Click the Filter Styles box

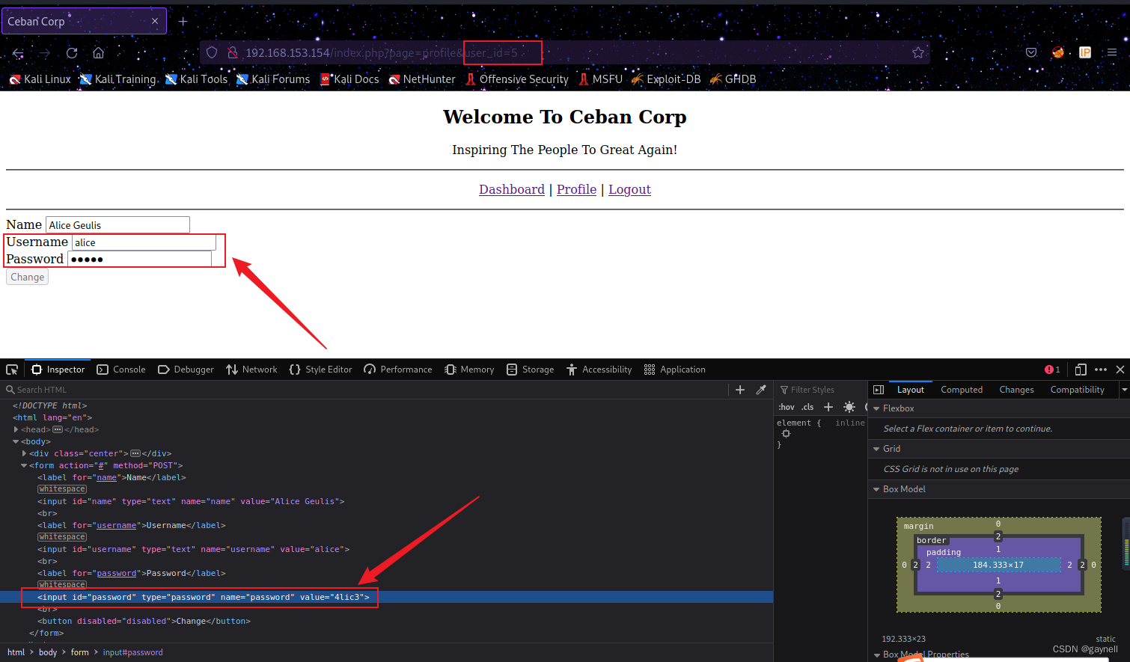pos(821,390)
